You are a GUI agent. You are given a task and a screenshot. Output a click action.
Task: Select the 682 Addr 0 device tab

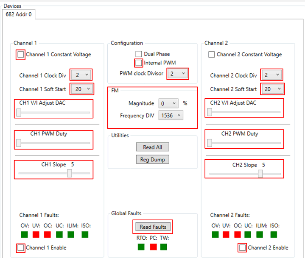[x=19, y=14]
